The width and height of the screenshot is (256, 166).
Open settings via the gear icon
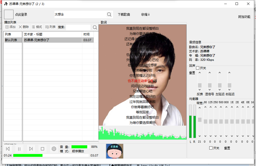click(54, 149)
